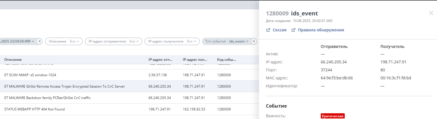Expand the IP-адрес отправителя filter

[113, 41]
